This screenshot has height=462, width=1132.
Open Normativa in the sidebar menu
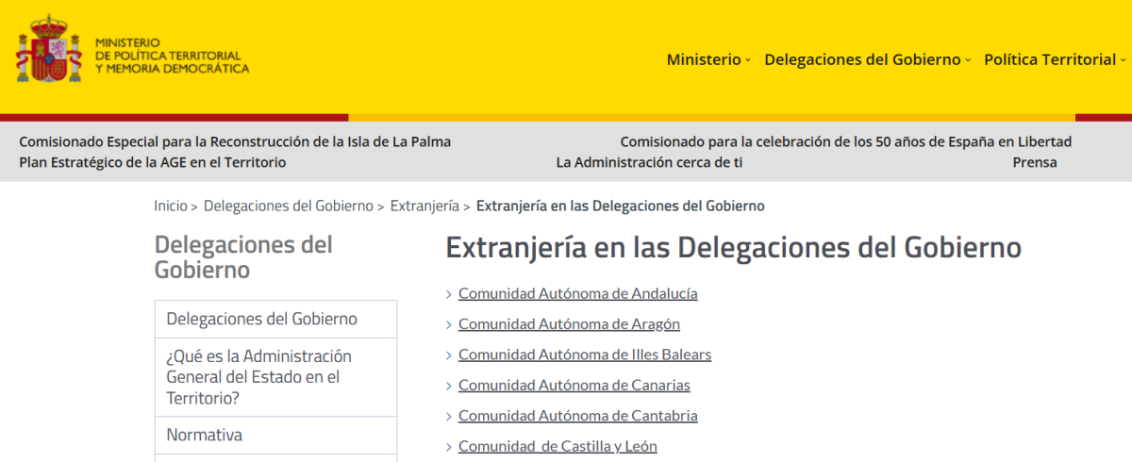(275, 435)
